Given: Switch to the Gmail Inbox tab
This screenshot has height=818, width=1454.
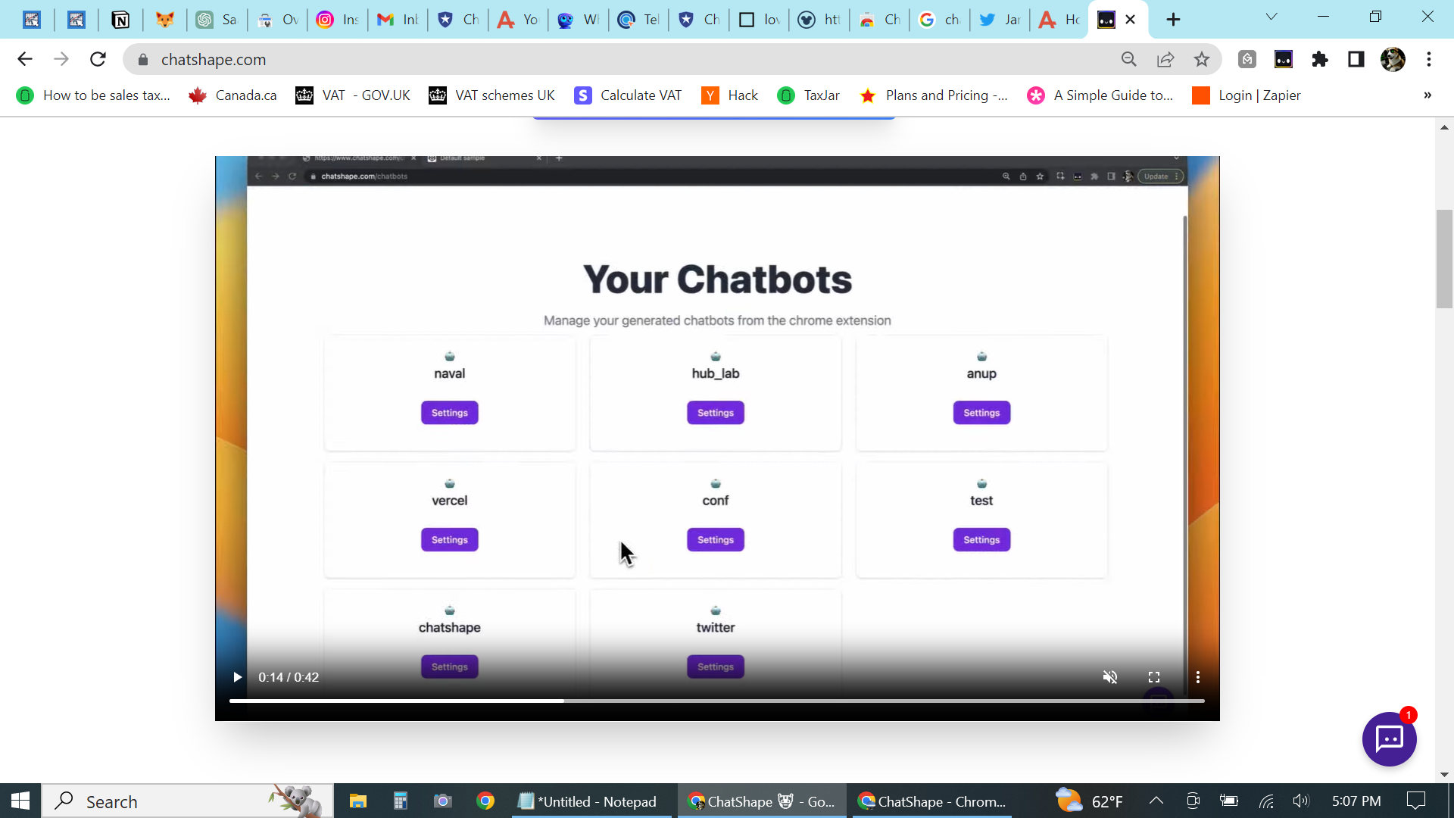Looking at the screenshot, I should click(x=398, y=20).
